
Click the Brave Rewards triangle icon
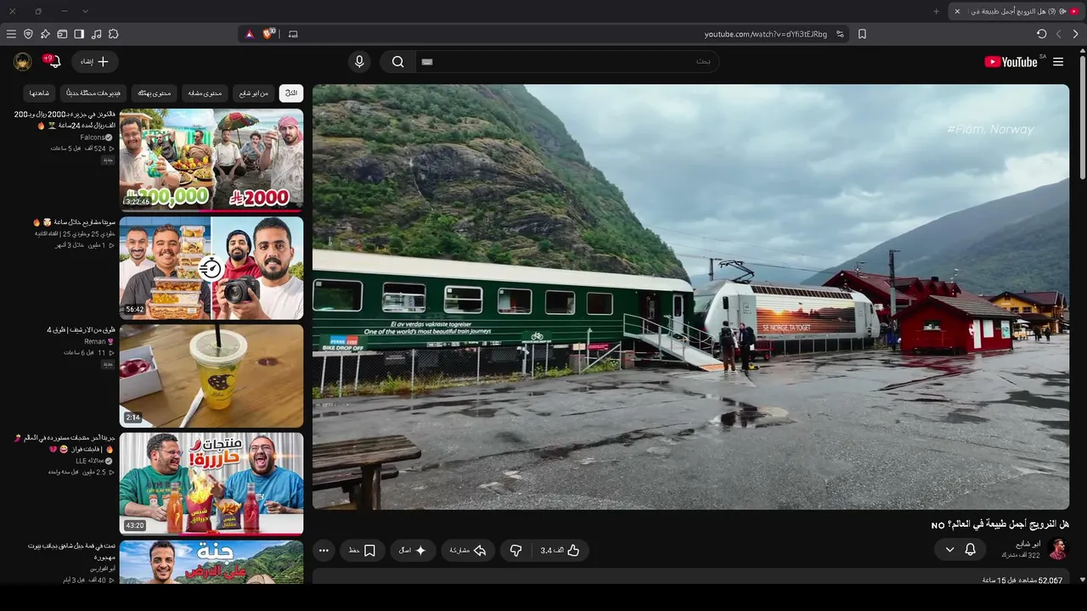coord(250,34)
